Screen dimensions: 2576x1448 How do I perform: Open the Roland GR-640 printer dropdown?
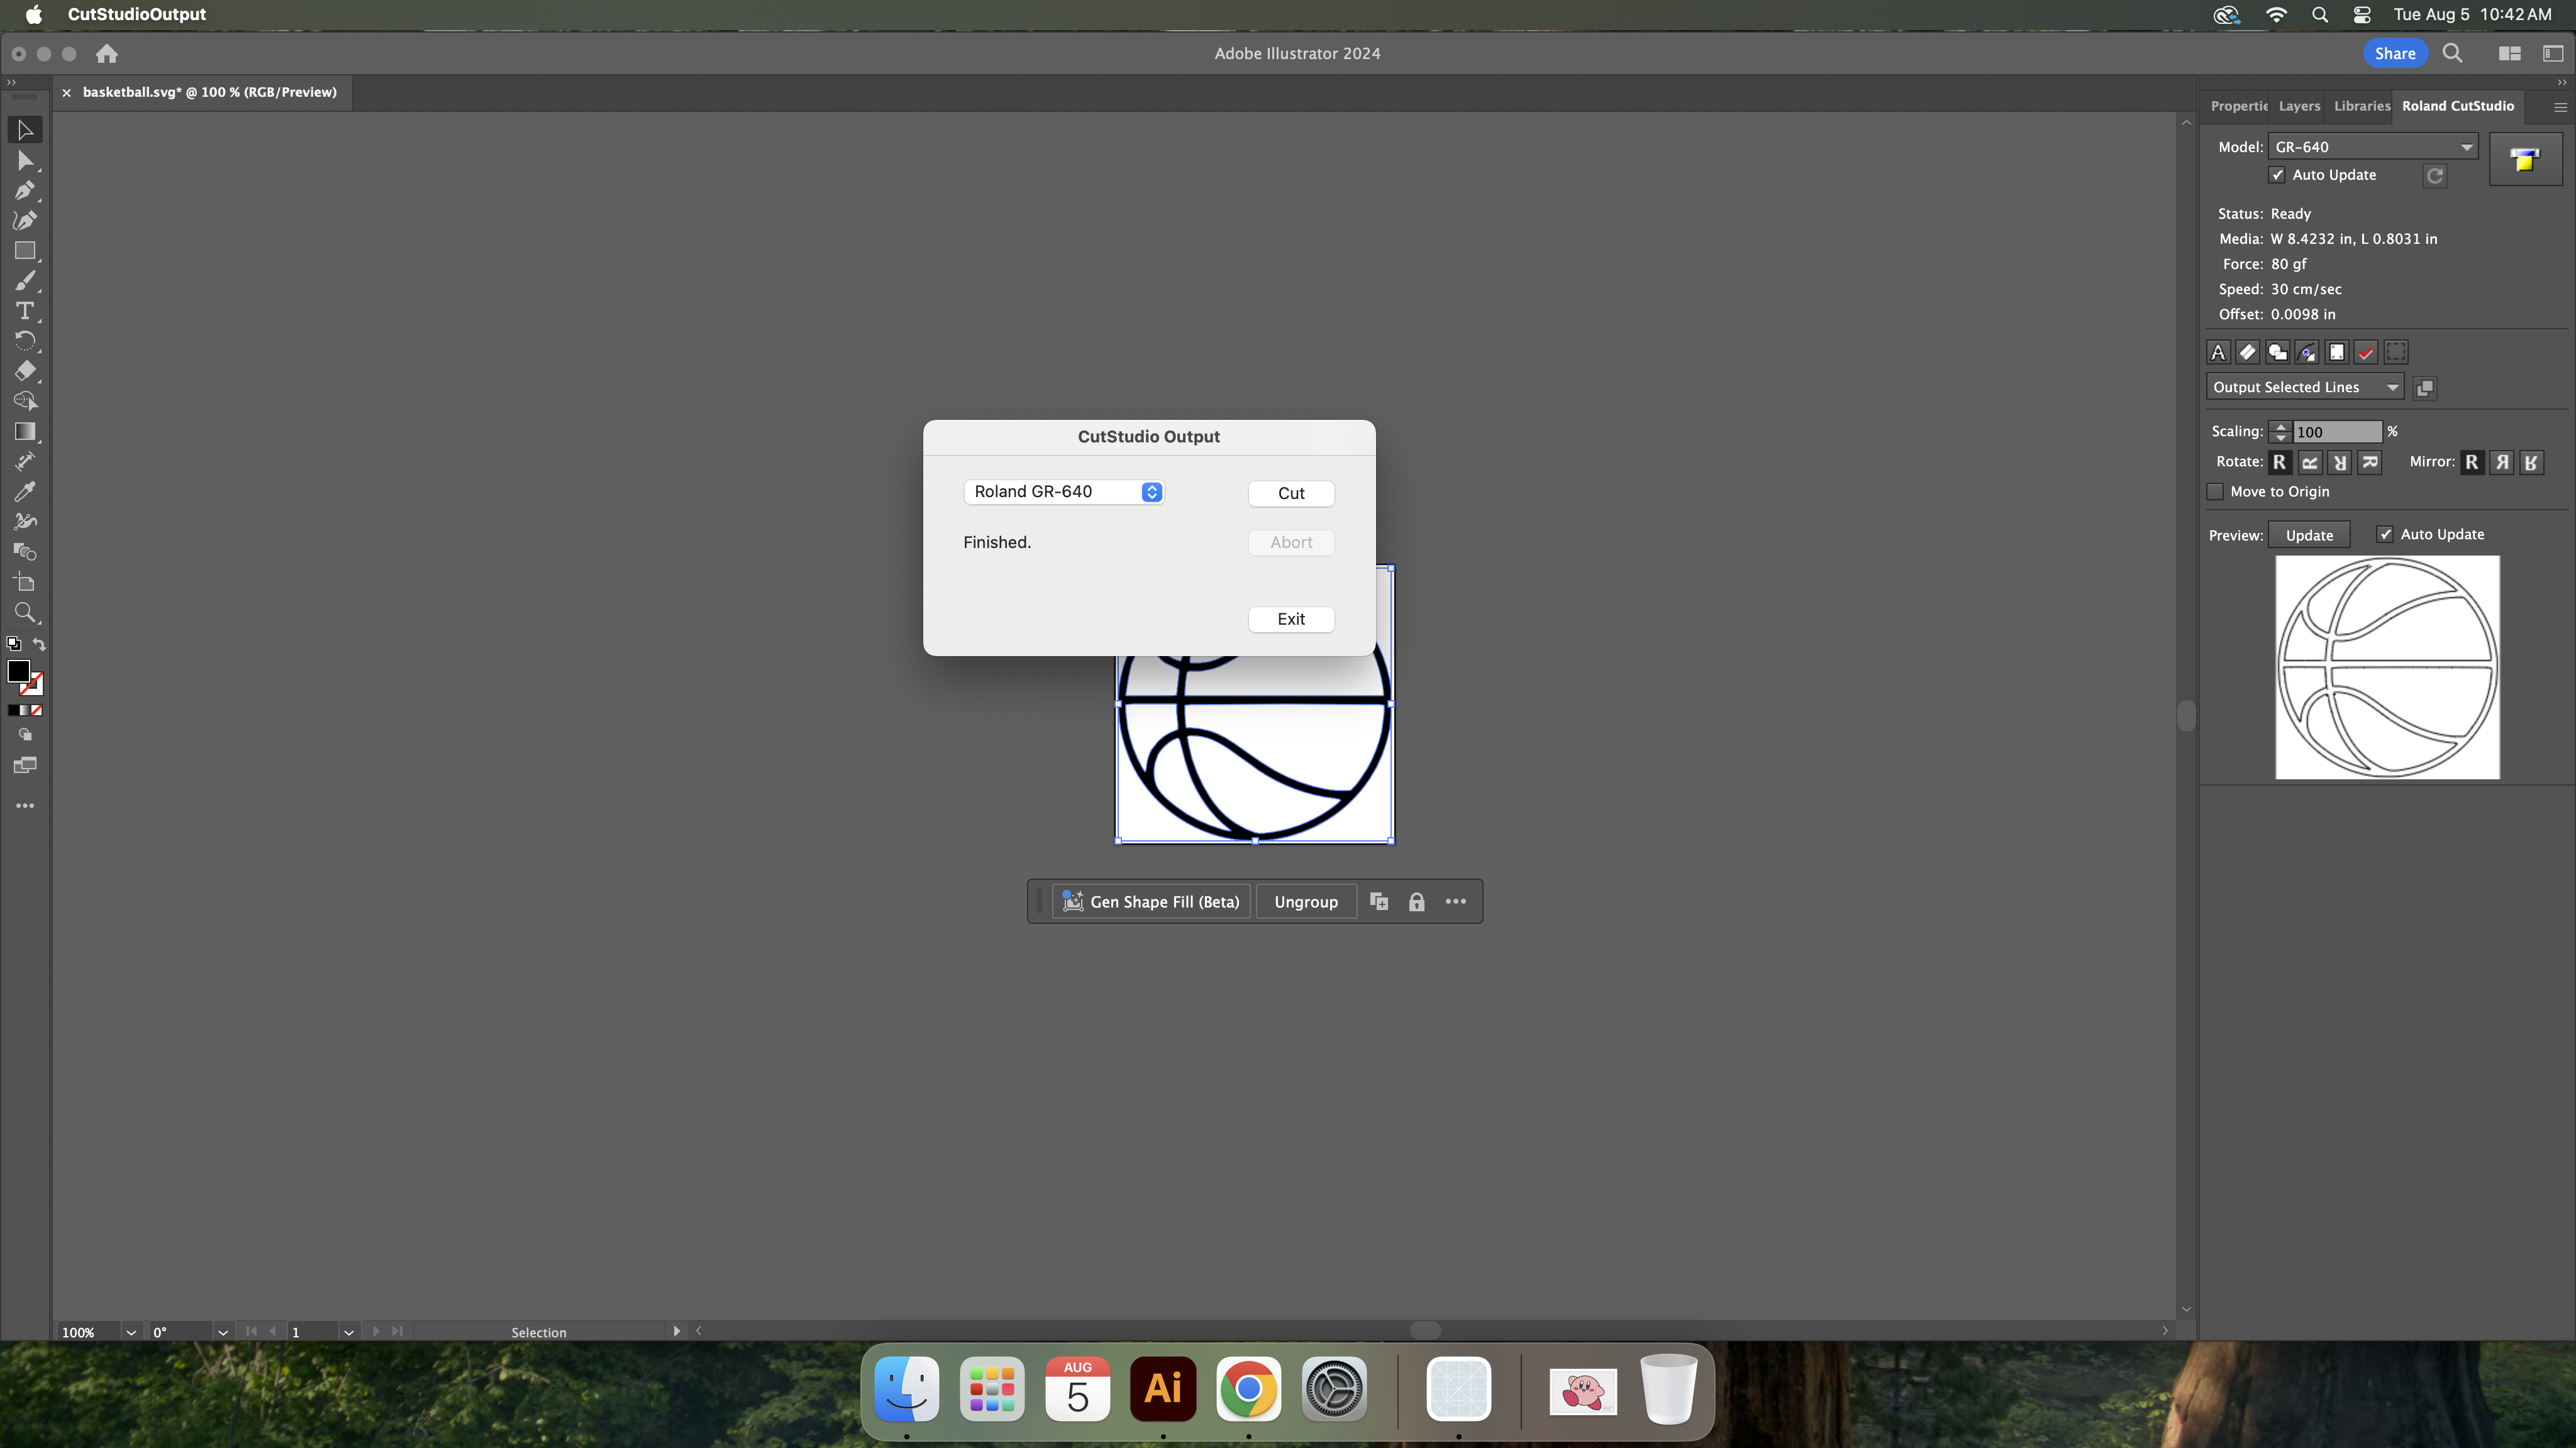point(1063,491)
